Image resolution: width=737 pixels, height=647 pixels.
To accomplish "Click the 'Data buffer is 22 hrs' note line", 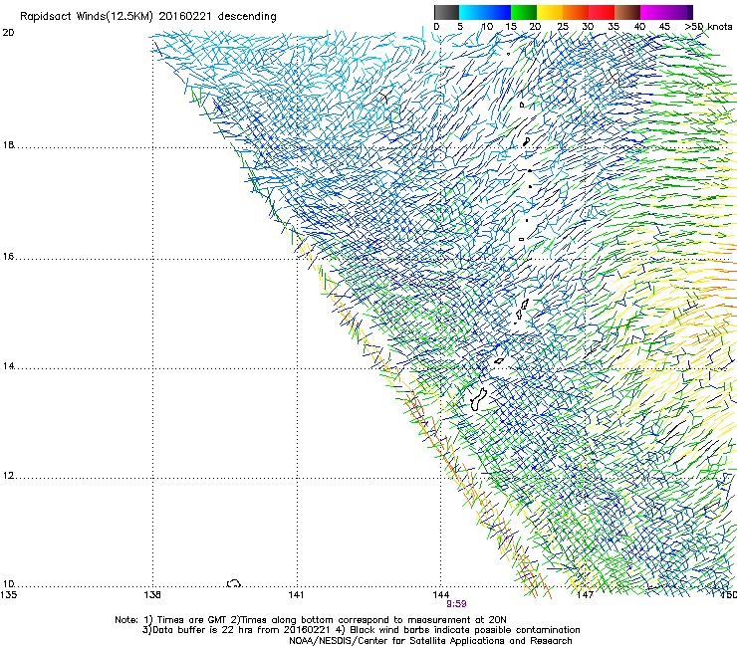I will click(361, 630).
